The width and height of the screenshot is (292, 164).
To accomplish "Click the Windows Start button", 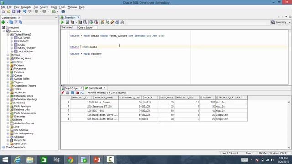I will click(x=5, y=160).
